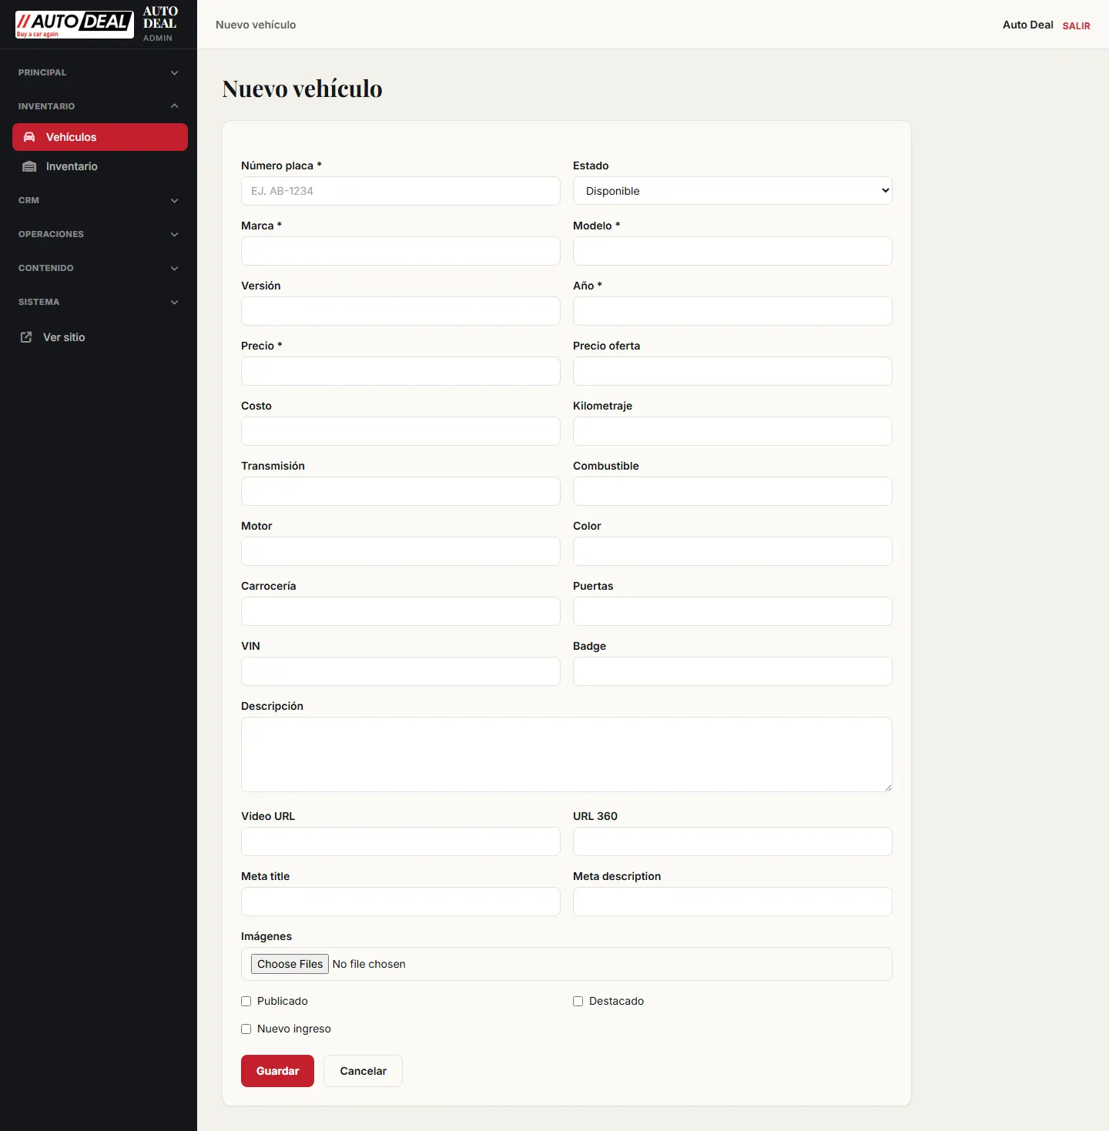Click the Descripción textarea resize handle
1109x1131 pixels.
(x=887, y=787)
